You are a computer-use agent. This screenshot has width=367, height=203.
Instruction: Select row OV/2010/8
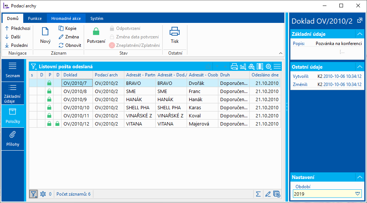click(x=155, y=91)
